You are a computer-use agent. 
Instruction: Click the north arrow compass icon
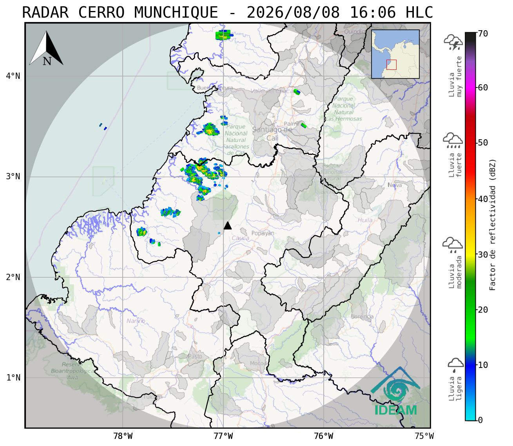[x=46, y=49]
